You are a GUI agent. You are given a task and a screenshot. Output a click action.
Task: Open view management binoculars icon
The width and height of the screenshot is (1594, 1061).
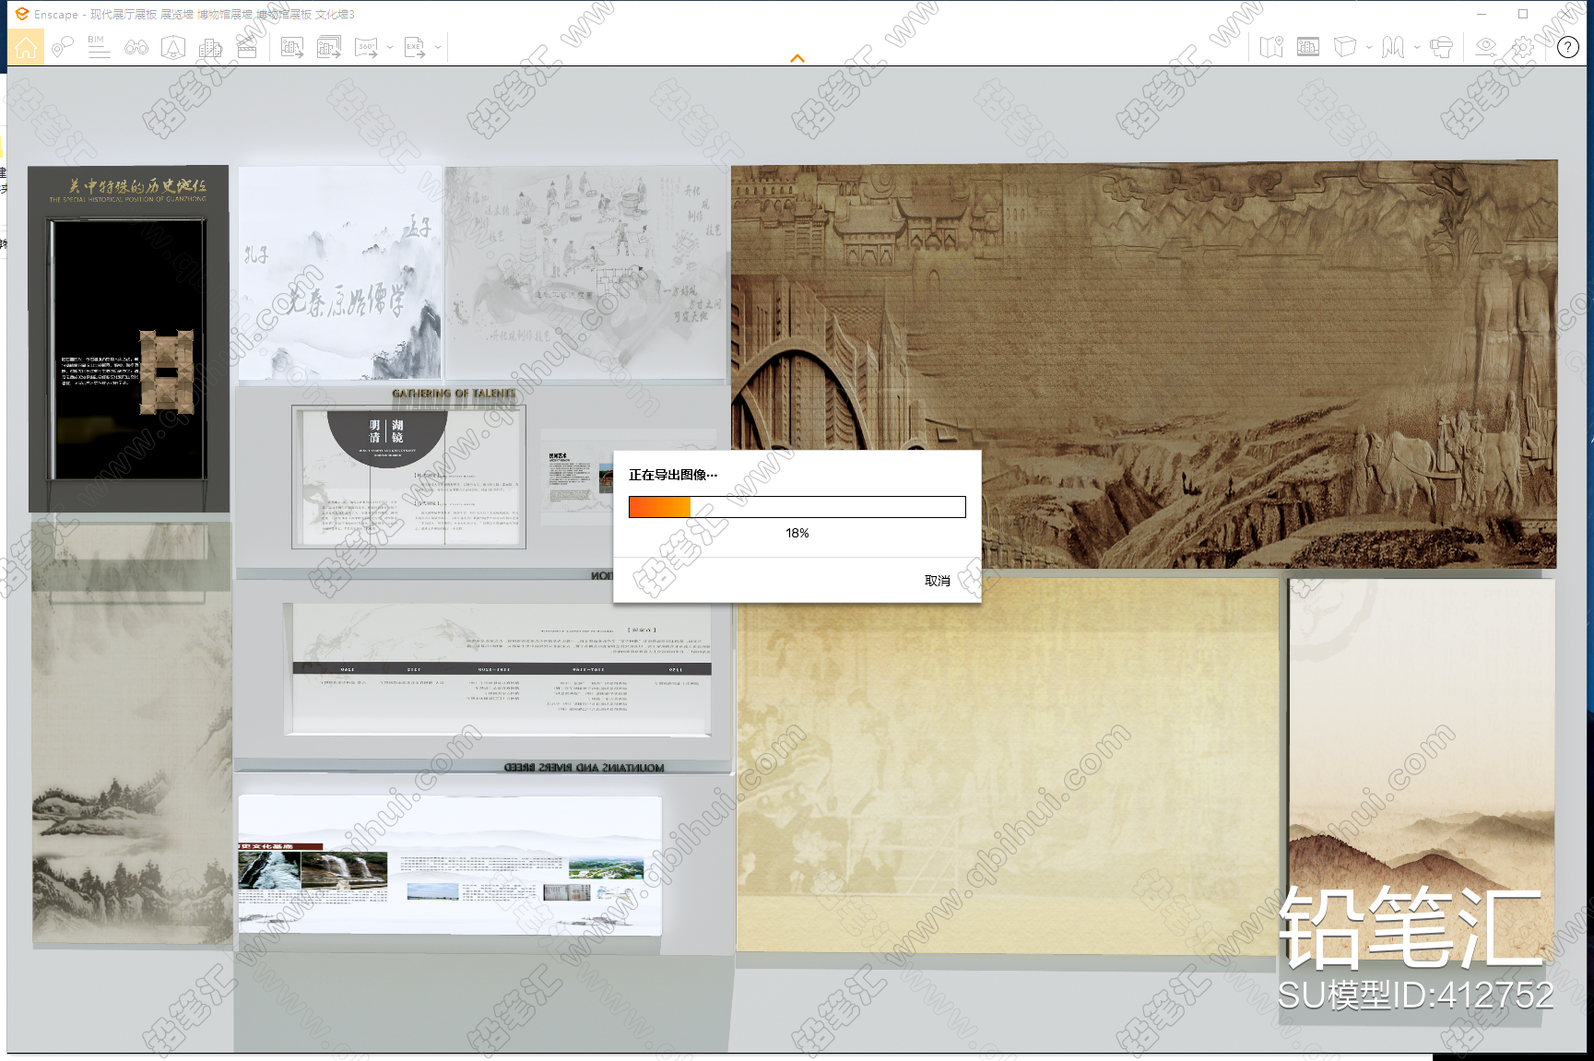tap(136, 47)
